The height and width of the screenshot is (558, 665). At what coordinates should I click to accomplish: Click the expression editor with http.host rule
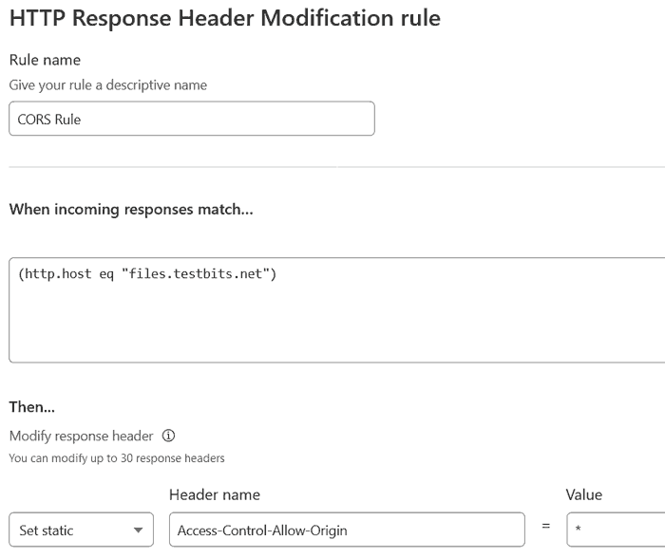tap(336, 309)
